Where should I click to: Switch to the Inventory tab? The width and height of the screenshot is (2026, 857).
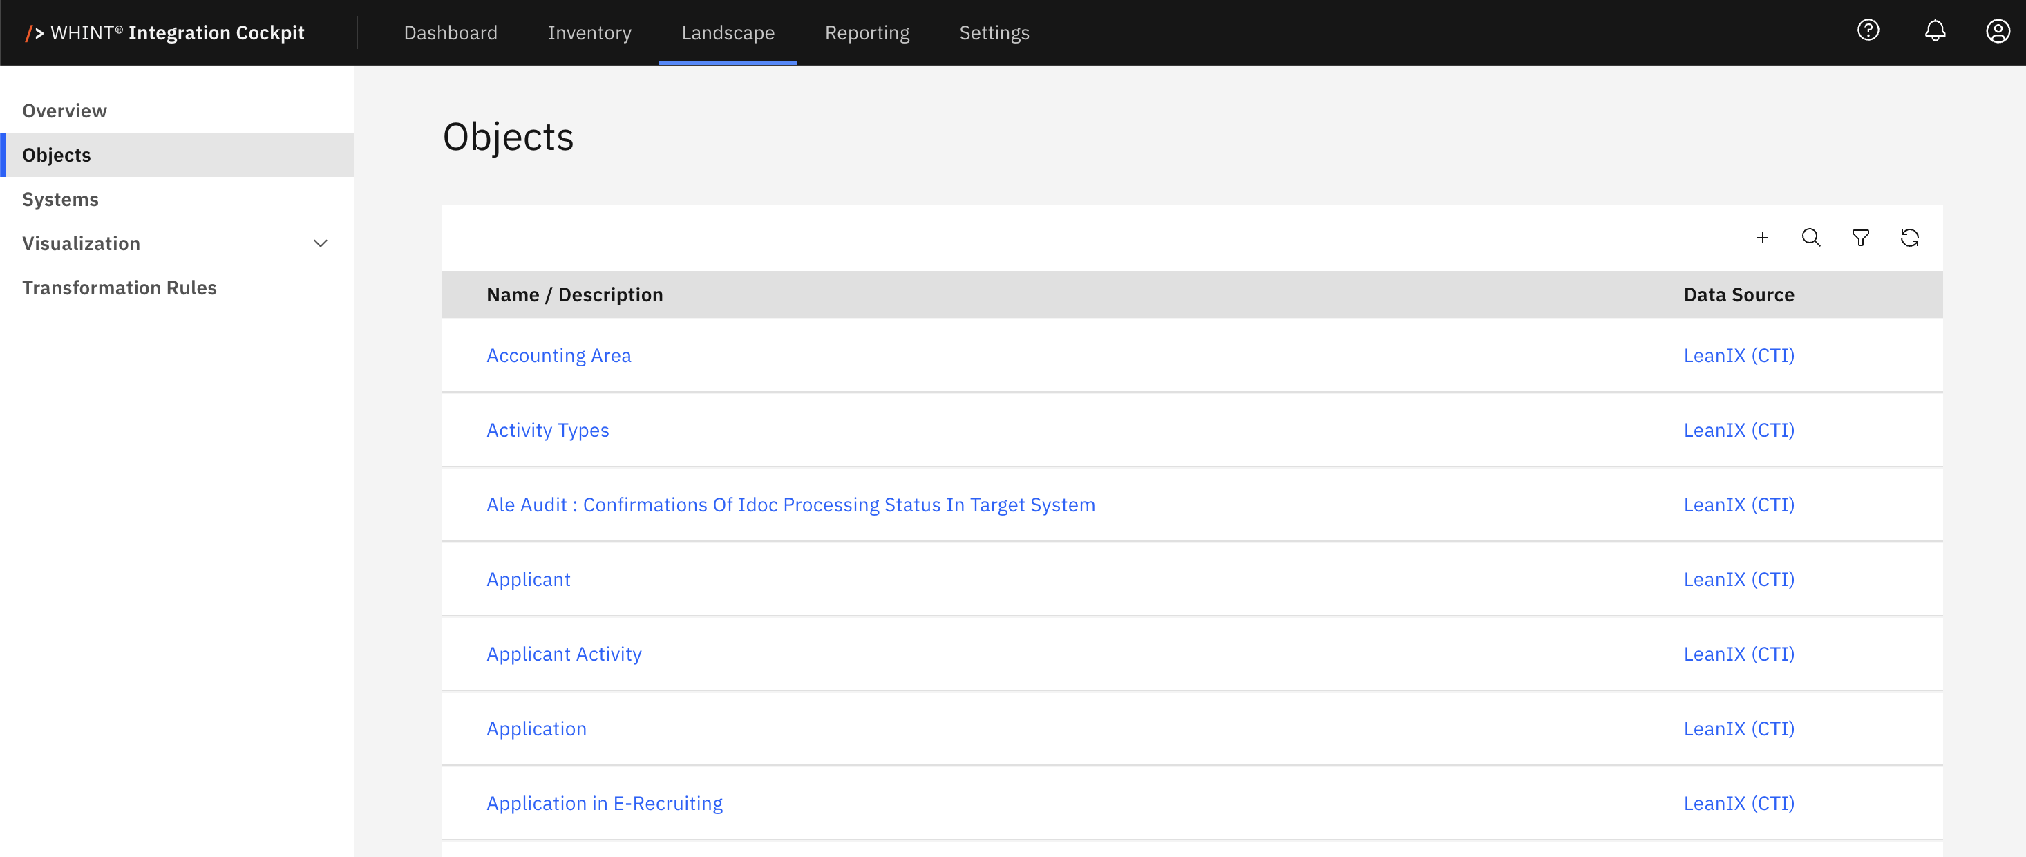coord(589,32)
